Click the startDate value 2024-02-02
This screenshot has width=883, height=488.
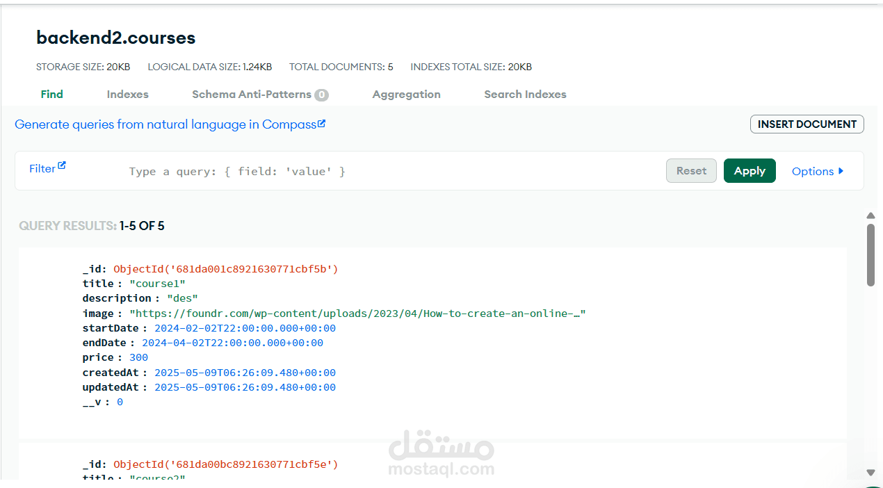point(245,328)
